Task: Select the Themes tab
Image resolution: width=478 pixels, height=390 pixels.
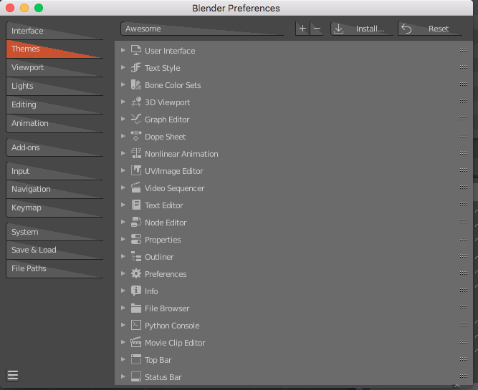Action: pyautogui.click(x=54, y=49)
